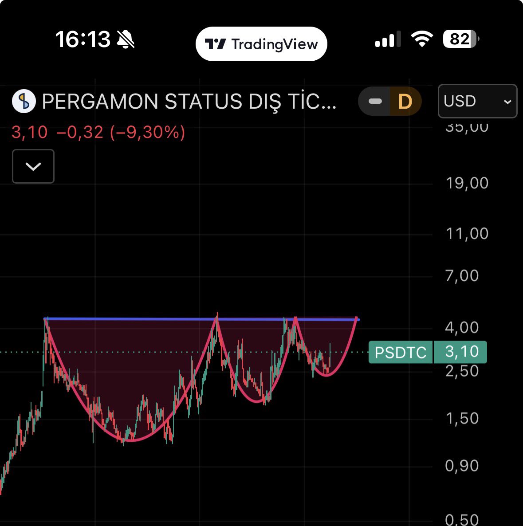Open symbol search via PERGAMON STATUS title
Screen dimensions: 523x526
pyautogui.click(x=189, y=101)
